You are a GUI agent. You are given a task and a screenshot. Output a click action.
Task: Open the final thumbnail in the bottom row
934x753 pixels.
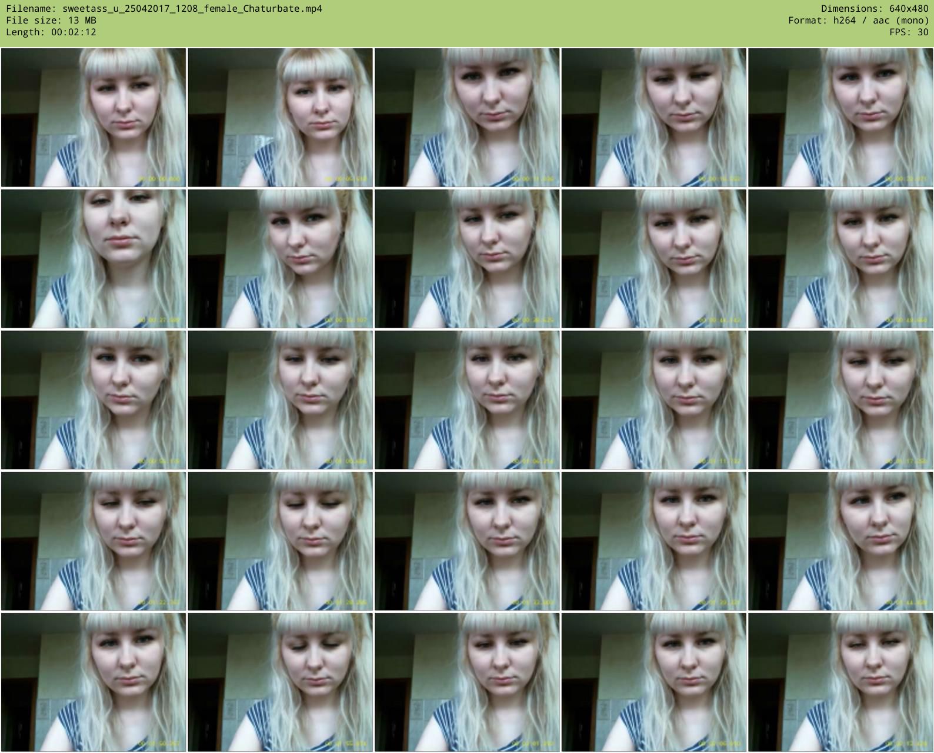click(x=840, y=682)
